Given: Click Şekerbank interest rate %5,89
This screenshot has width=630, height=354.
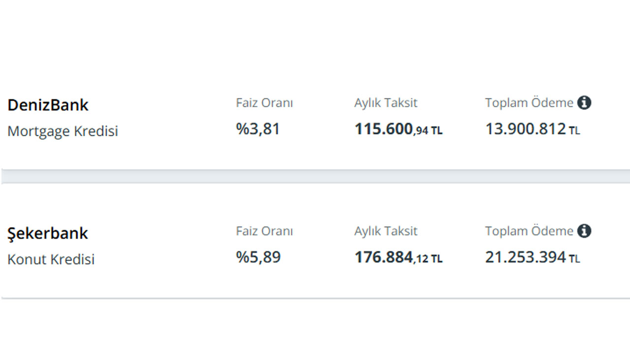Looking at the screenshot, I should (258, 257).
